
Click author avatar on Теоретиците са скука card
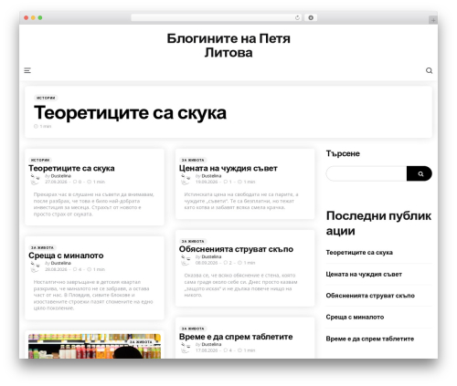click(36, 179)
